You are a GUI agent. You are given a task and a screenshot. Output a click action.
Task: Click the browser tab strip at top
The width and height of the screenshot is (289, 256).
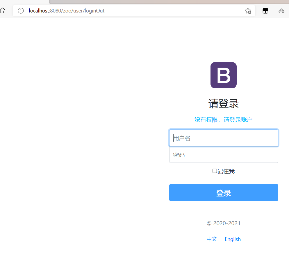tap(169, 2)
